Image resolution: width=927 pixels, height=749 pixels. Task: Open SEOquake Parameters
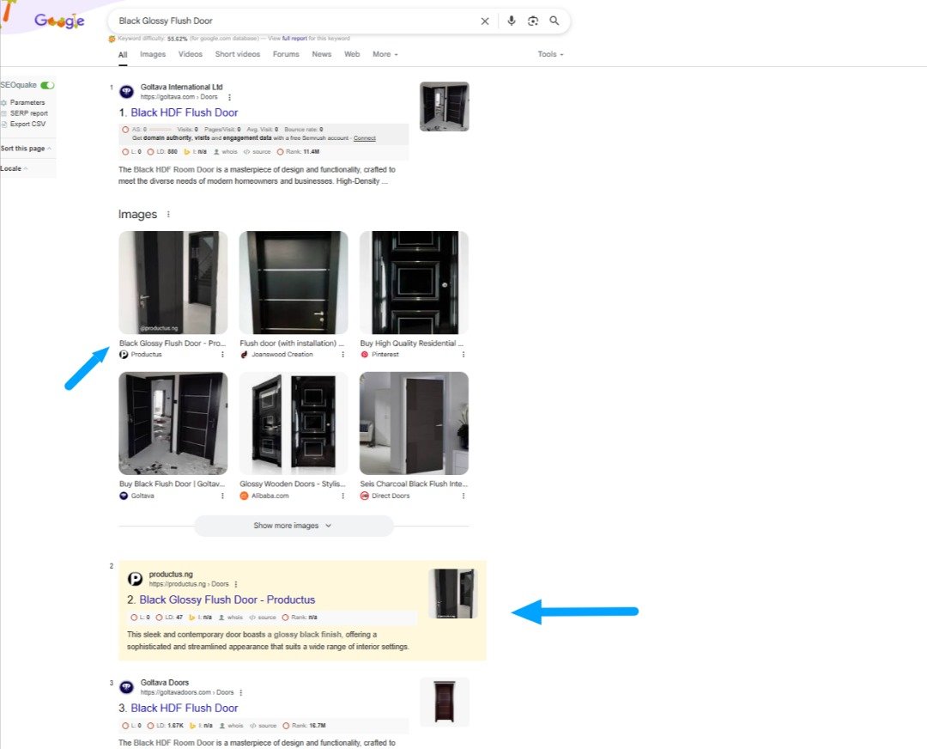coord(27,102)
